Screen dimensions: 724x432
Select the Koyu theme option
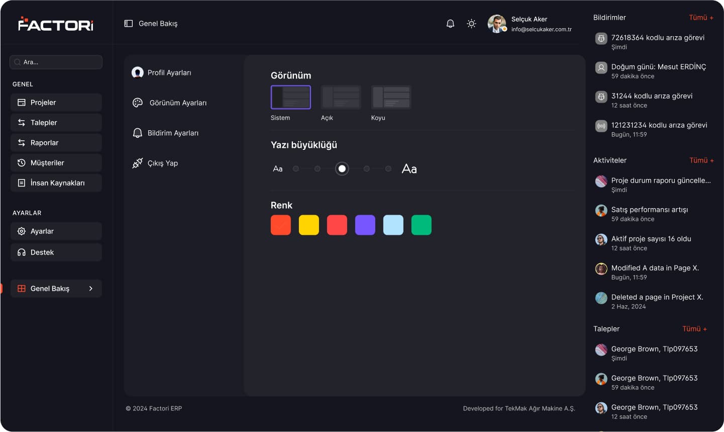coord(391,97)
